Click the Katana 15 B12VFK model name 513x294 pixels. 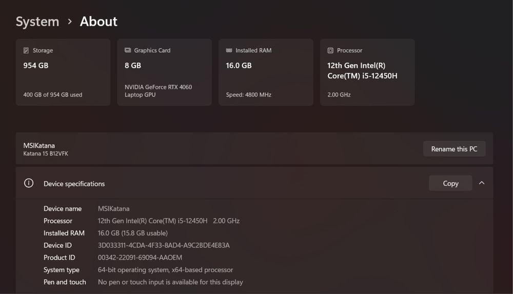(x=46, y=154)
